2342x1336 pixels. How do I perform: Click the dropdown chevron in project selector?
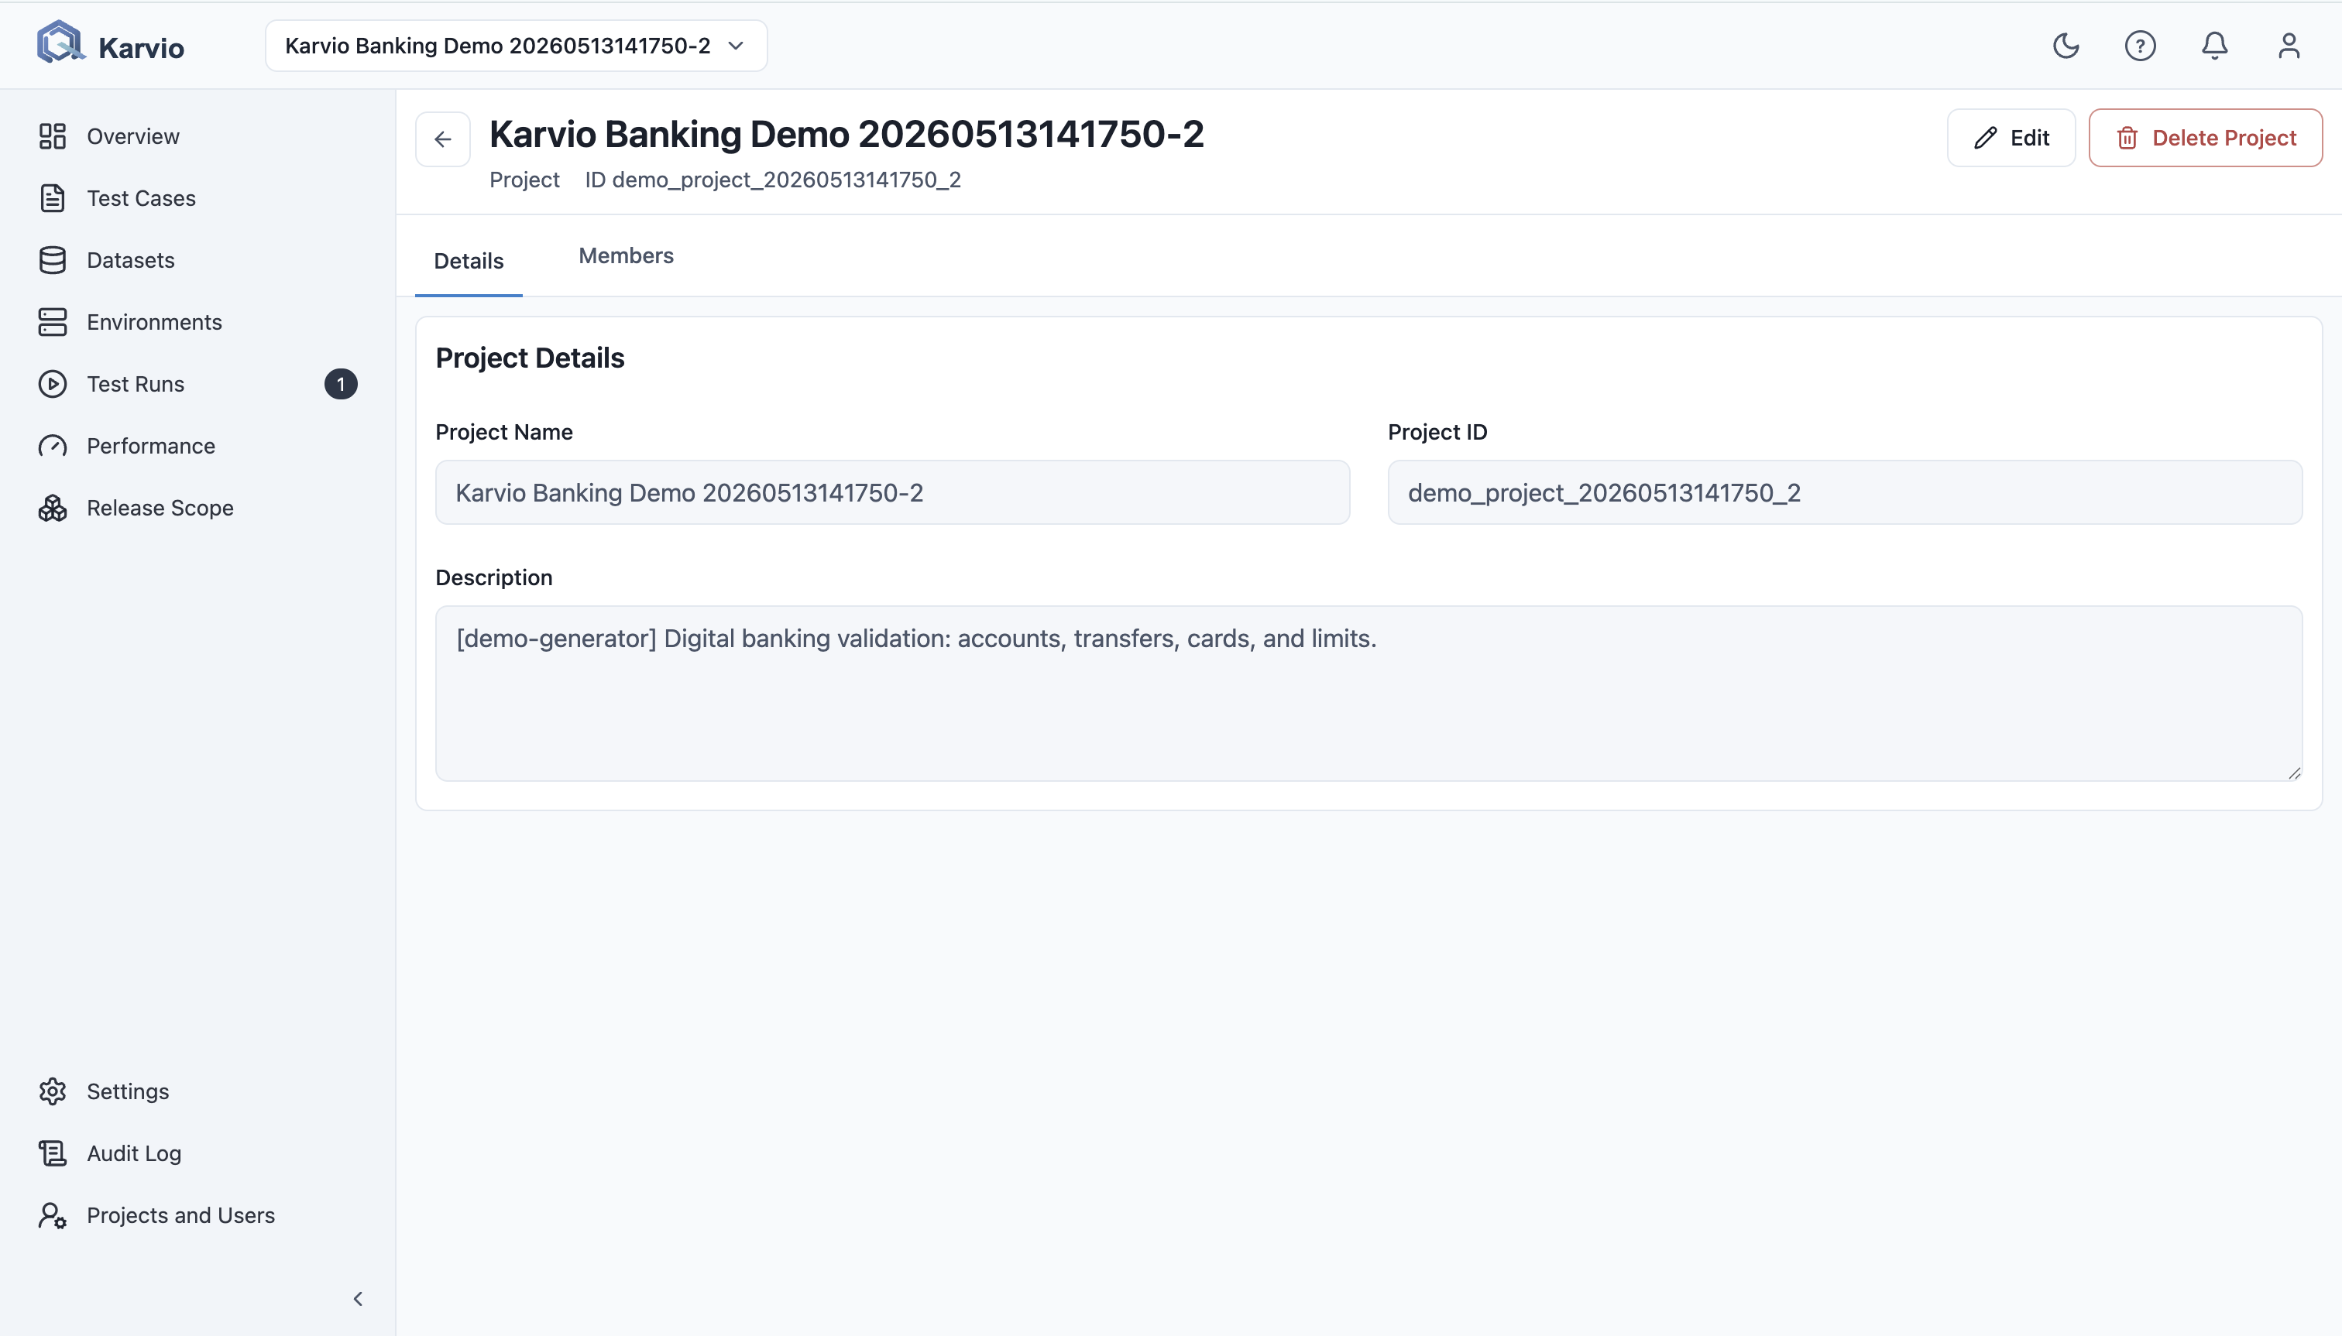(736, 46)
